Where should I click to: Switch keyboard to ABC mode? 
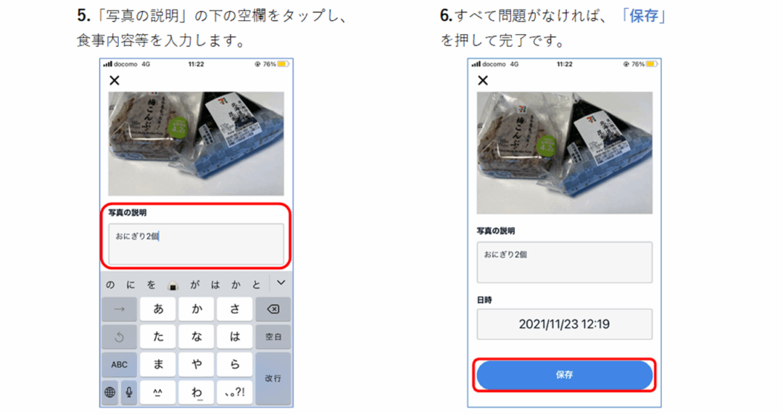pos(120,365)
